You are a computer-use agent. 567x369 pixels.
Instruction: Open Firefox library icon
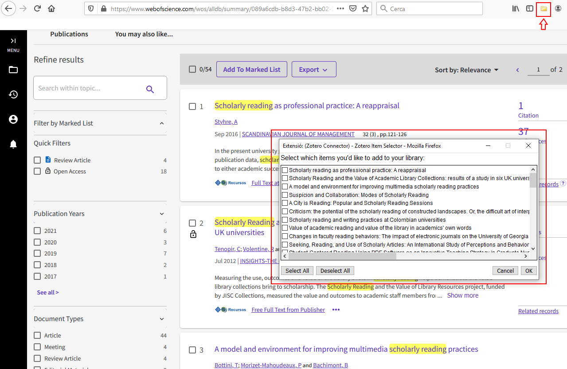pyautogui.click(x=516, y=8)
